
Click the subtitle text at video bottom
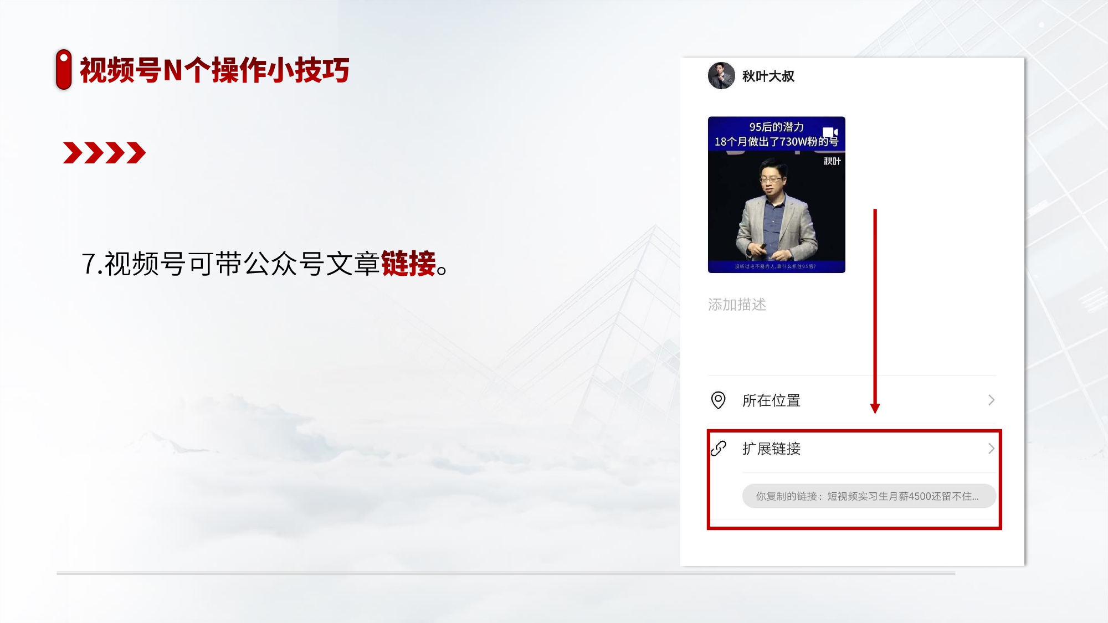click(x=776, y=266)
